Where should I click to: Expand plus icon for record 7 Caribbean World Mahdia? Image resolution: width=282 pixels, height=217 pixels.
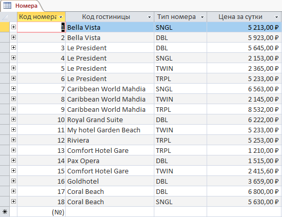[13, 89]
